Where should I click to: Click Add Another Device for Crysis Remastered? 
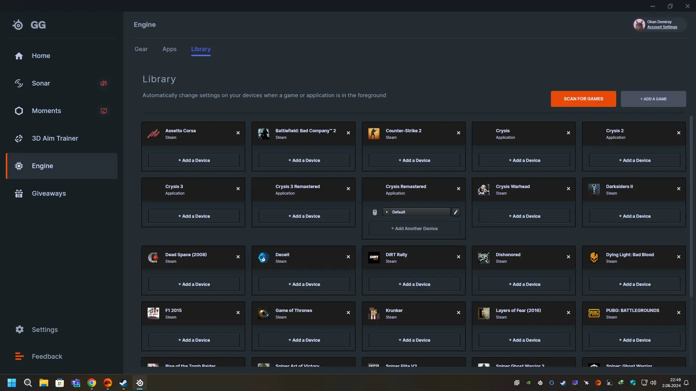pyautogui.click(x=414, y=228)
